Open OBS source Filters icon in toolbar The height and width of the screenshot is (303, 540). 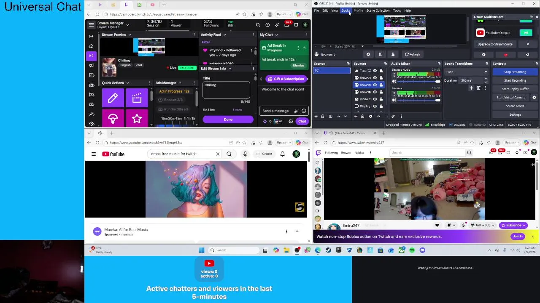coord(381,54)
